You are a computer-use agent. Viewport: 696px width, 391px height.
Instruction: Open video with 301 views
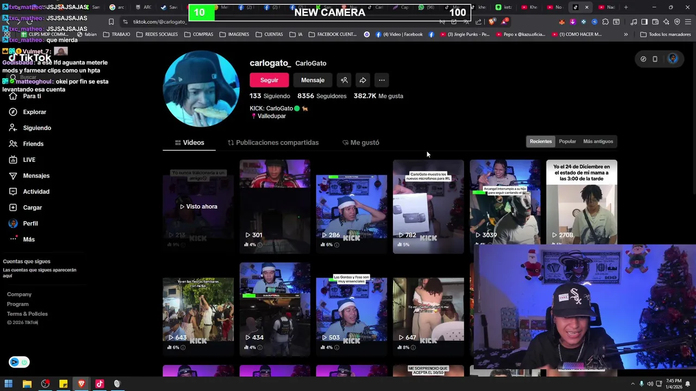pos(275,206)
